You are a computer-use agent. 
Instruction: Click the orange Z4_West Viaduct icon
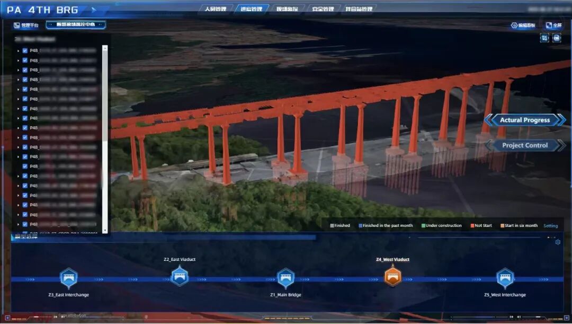[x=393, y=277]
